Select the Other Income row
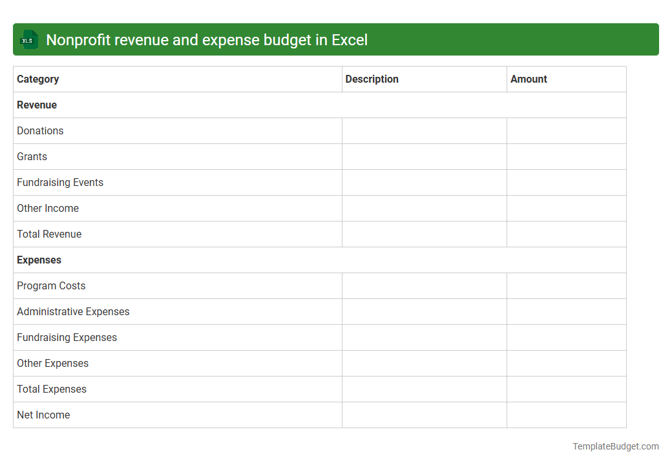 [48, 208]
